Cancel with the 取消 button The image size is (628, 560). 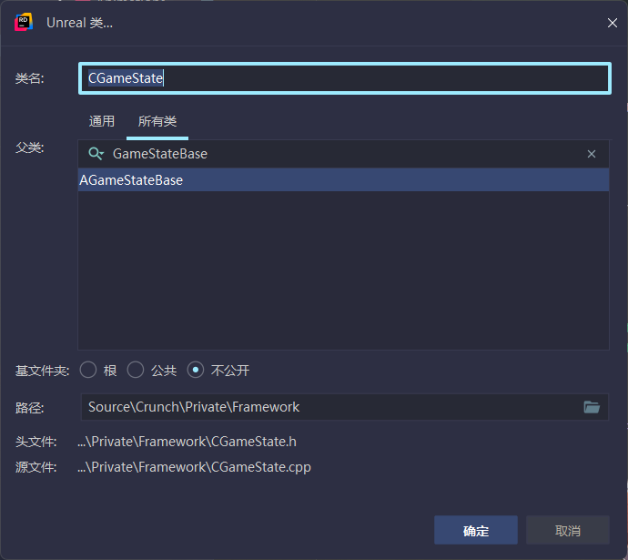(x=568, y=530)
